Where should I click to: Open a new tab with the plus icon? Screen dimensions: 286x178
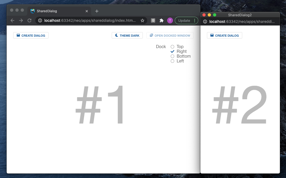[x=97, y=11]
